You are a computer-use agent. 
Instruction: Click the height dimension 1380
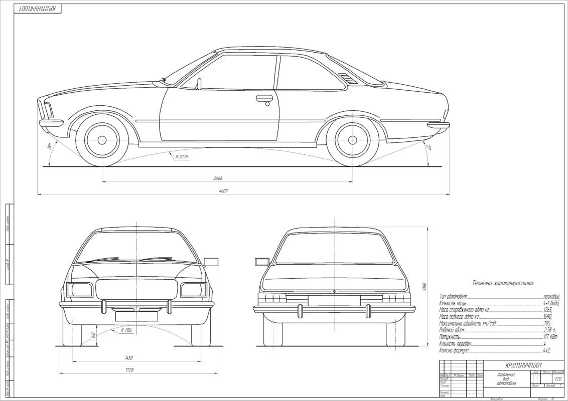[x=425, y=287]
